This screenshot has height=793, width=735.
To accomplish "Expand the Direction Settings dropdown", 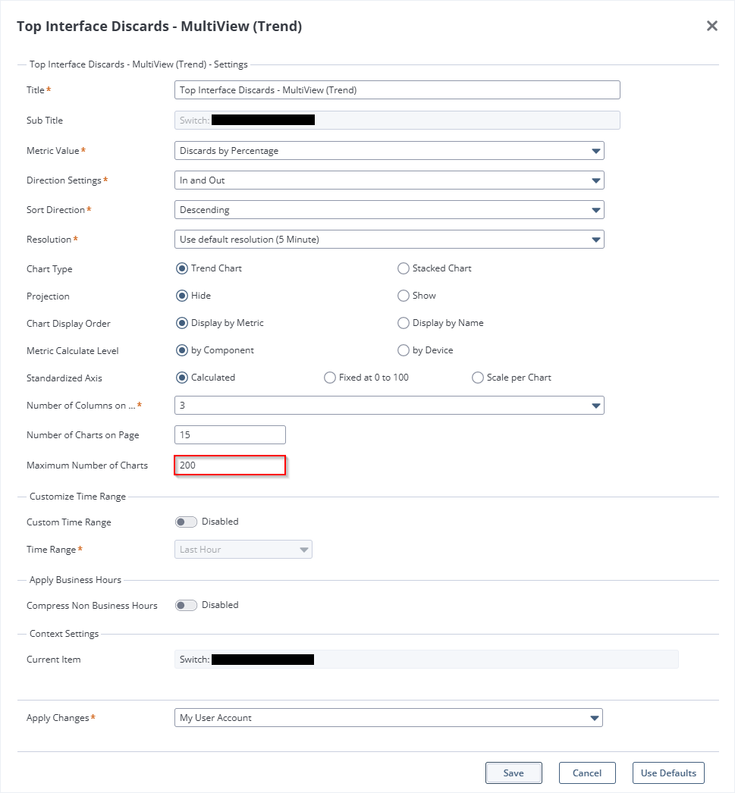I will tap(389, 180).
